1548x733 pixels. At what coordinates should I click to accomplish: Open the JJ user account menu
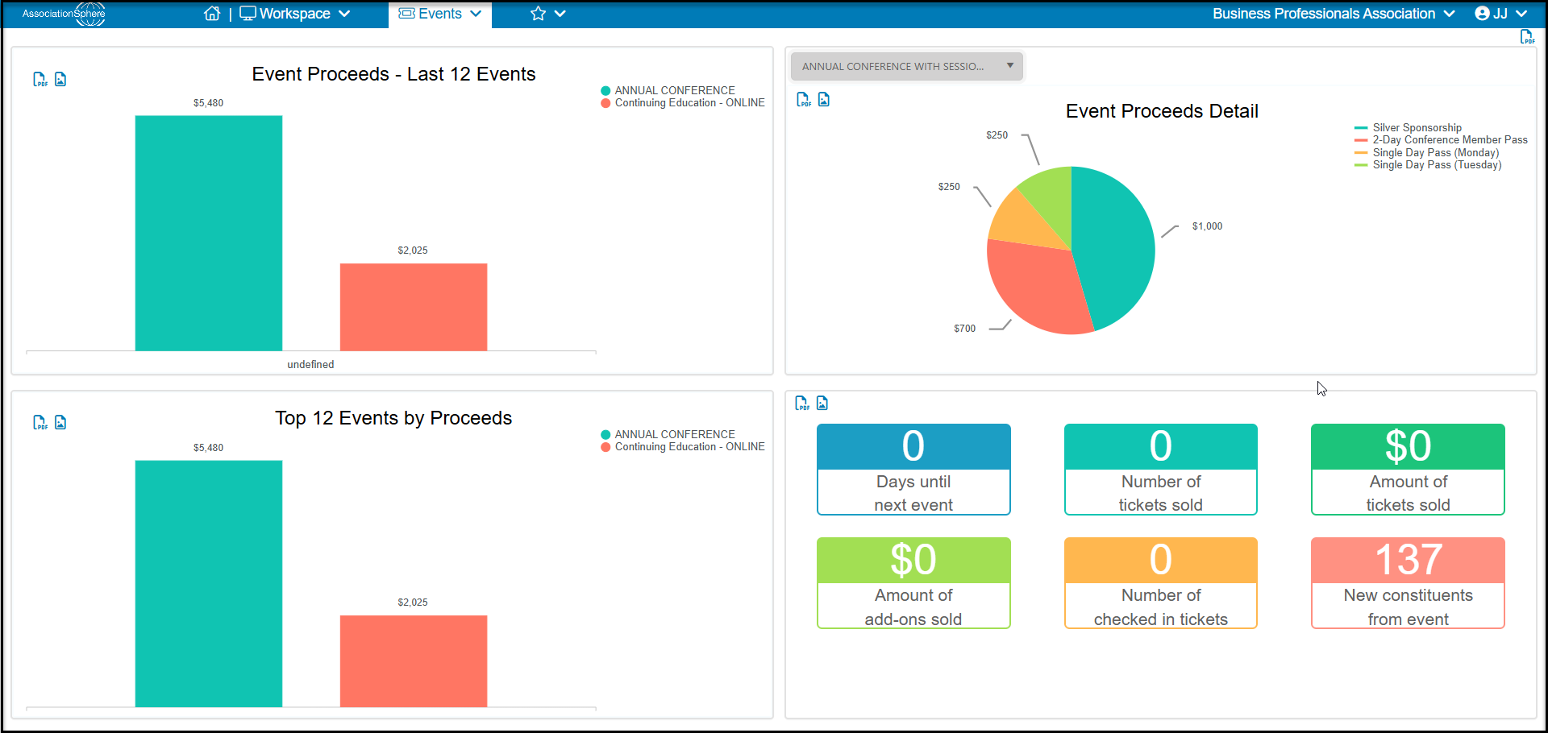click(1500, 14)
